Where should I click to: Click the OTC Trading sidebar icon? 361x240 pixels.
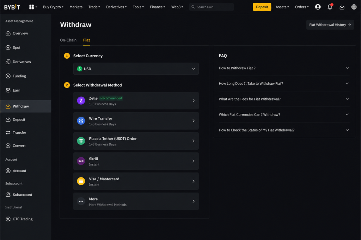click(8, 219)
